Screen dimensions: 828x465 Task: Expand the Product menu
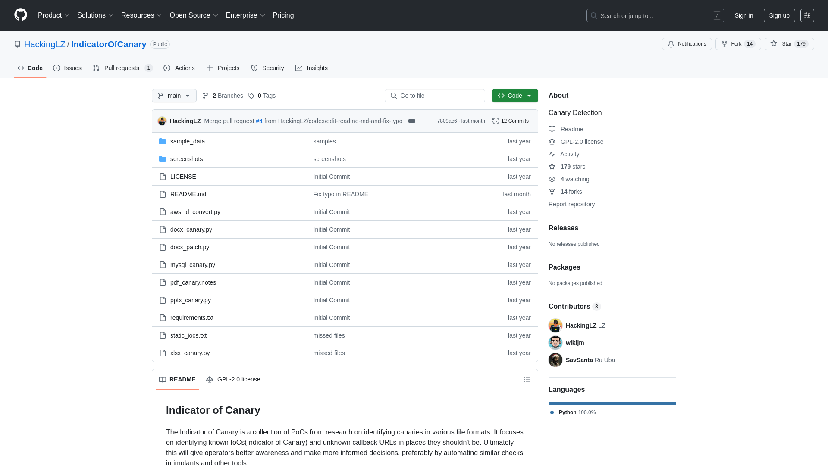coord(53,15)
